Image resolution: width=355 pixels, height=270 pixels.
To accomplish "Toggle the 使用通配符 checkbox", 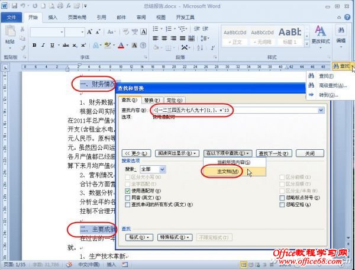I will (128, 191).
